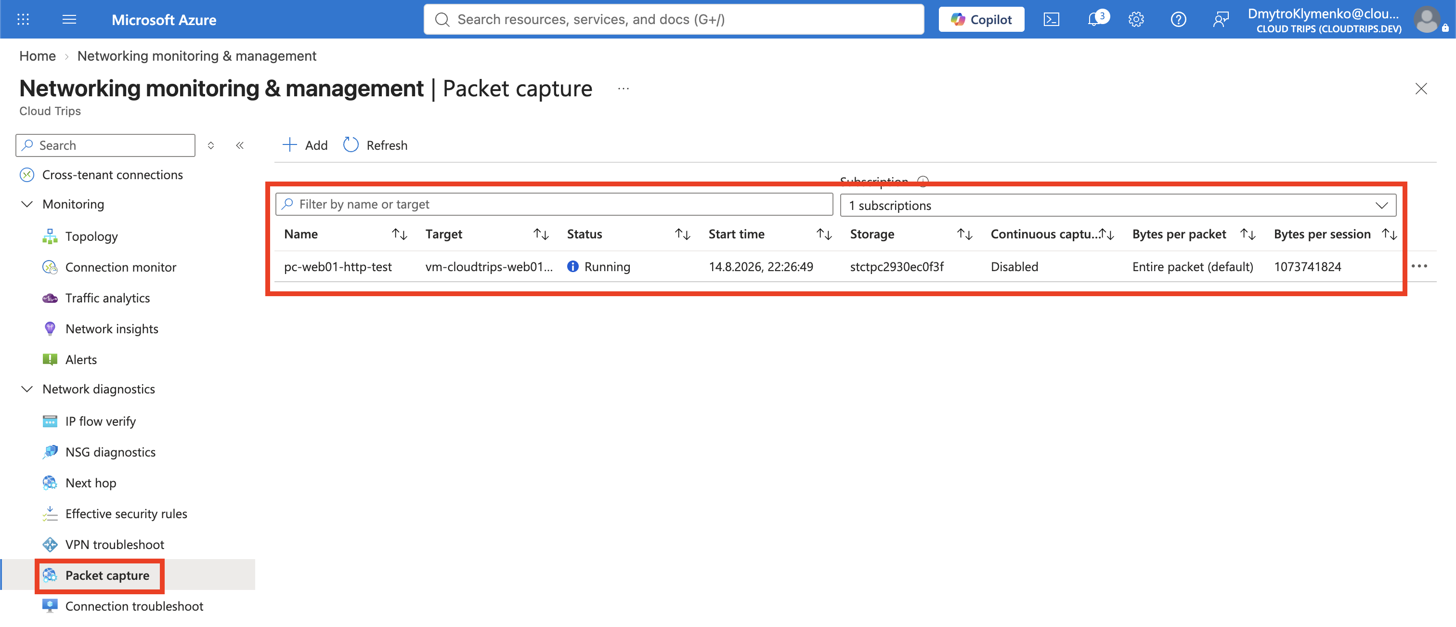Open Network insights

[111, 329]
